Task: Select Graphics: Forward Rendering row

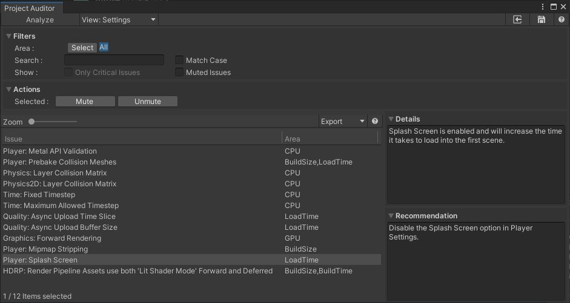Action: (x=191, y=238)
